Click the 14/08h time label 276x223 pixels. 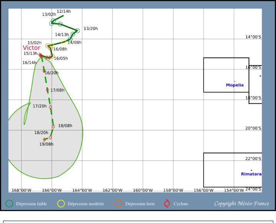tap(74, 42)
